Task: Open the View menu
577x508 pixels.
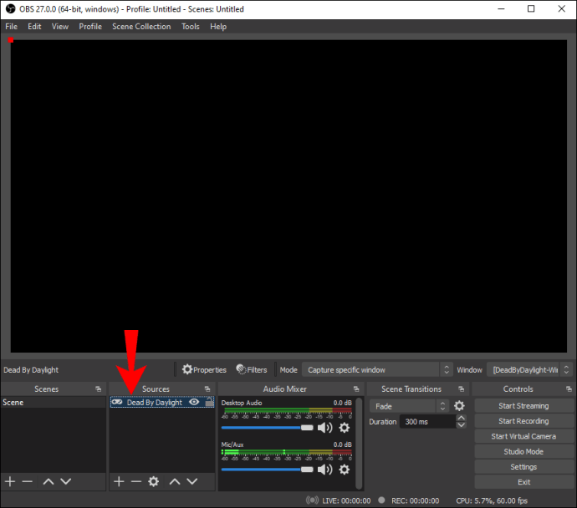Action: point(60,27)
